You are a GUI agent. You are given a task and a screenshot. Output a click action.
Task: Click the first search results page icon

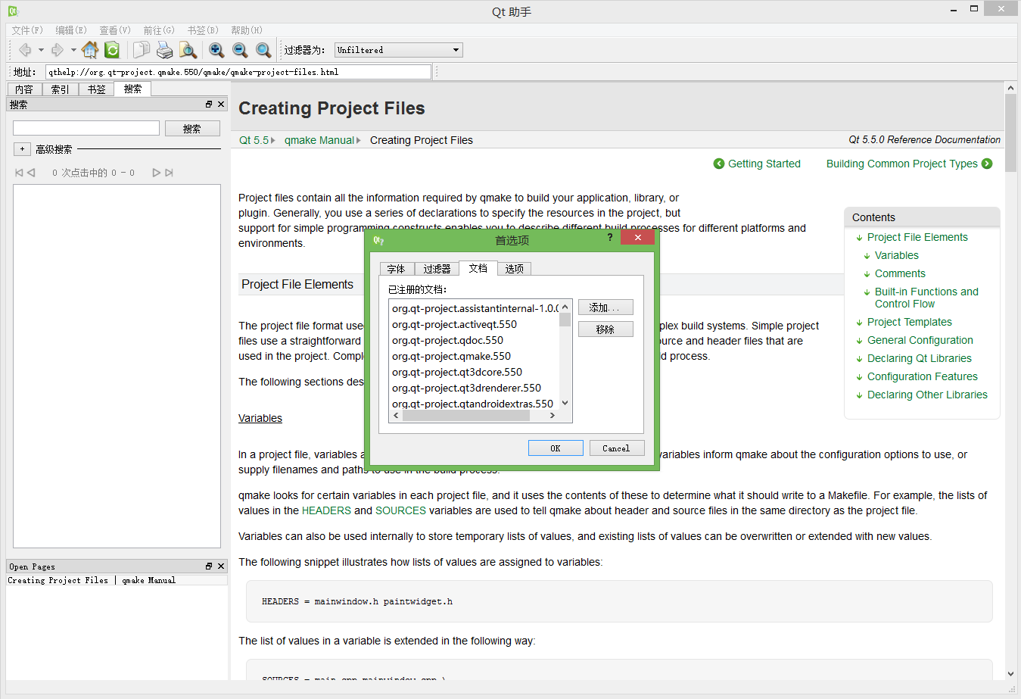click(x=19, y=173)
